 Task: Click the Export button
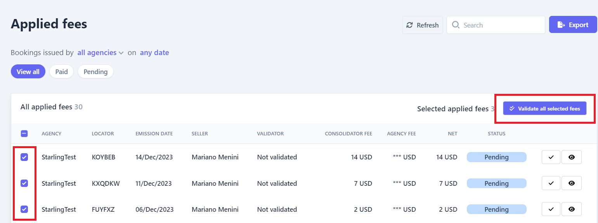(573, 25)
